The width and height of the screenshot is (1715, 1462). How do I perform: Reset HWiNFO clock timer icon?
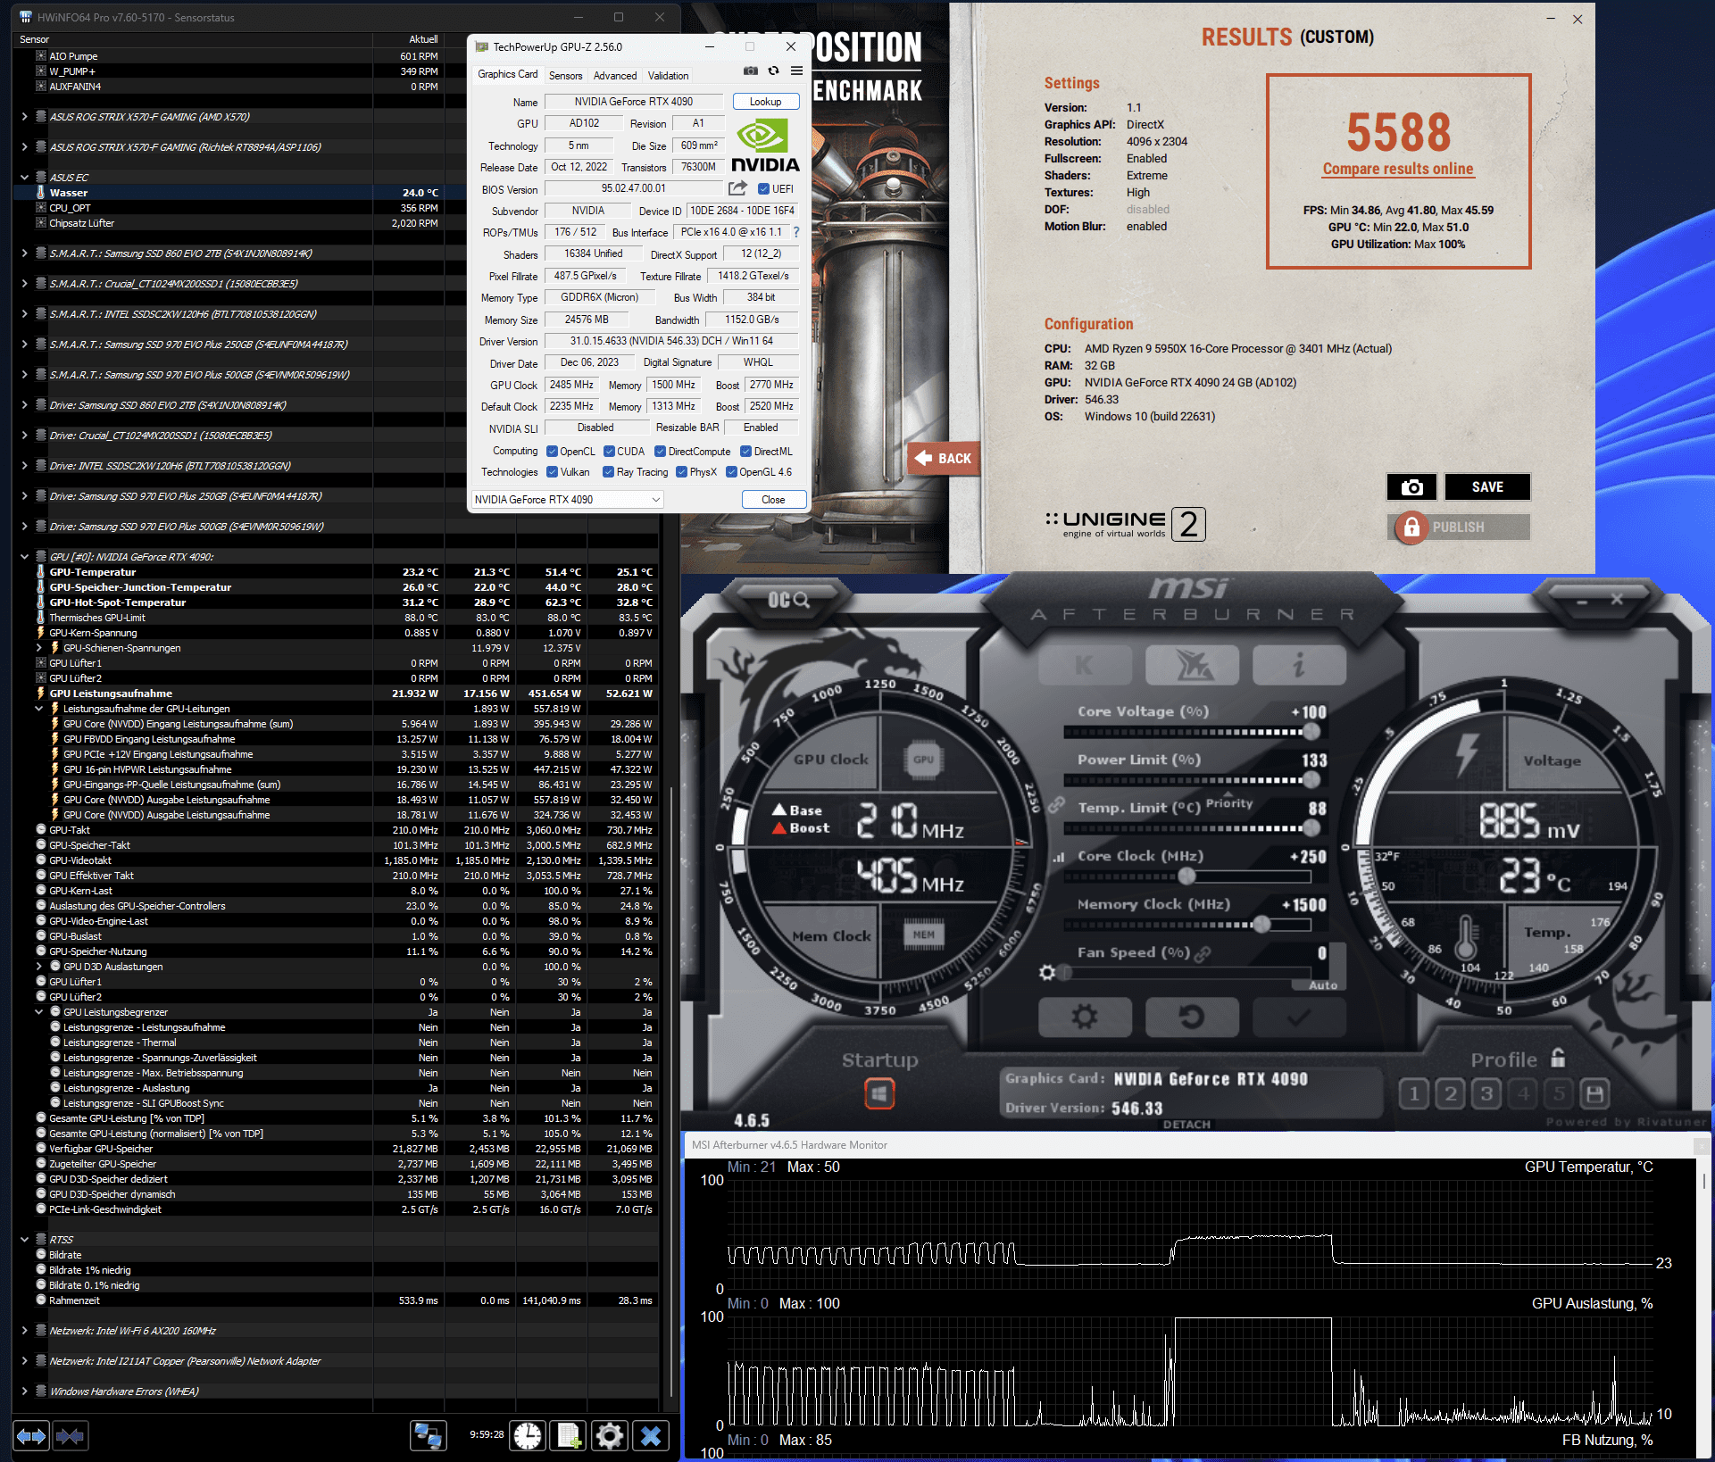coord(528,1436)
